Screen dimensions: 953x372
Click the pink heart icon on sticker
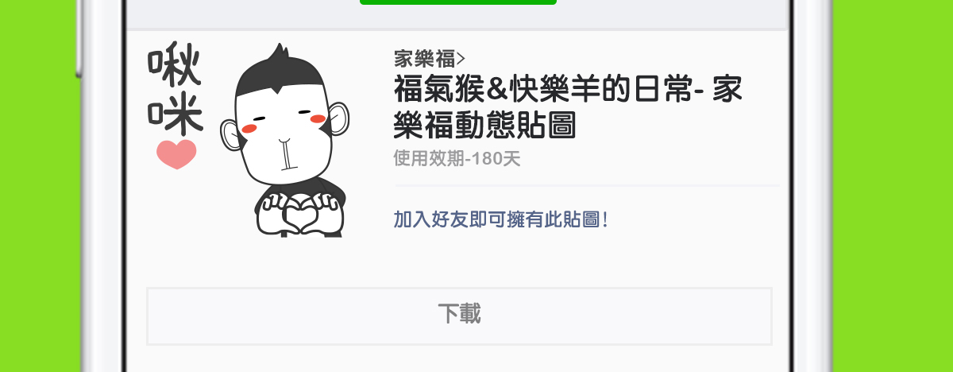(176, 154)
